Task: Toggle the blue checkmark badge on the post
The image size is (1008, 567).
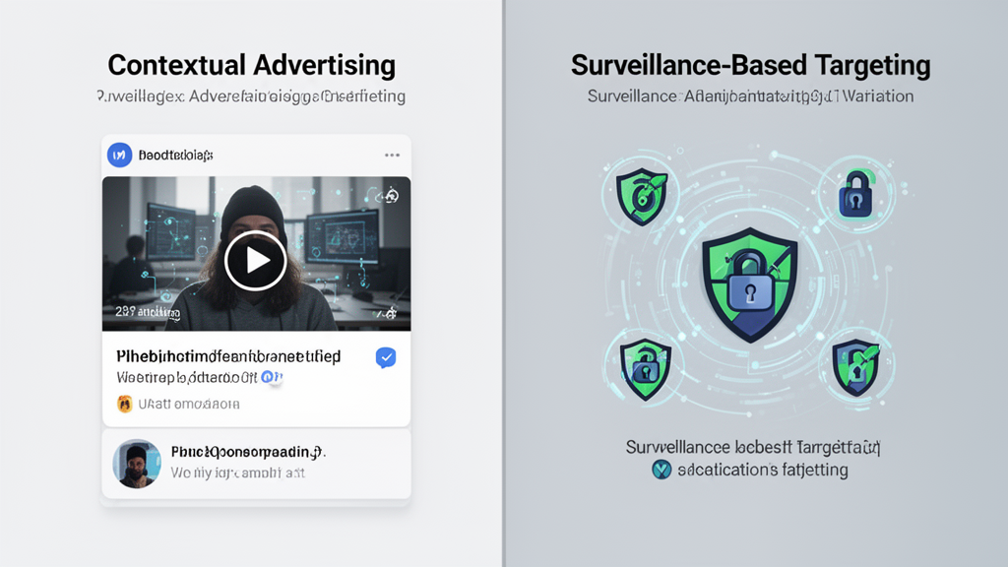Action: (386, 357)
